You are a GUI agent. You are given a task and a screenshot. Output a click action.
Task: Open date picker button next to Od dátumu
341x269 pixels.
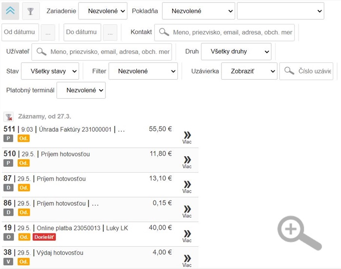pos(48,33)
